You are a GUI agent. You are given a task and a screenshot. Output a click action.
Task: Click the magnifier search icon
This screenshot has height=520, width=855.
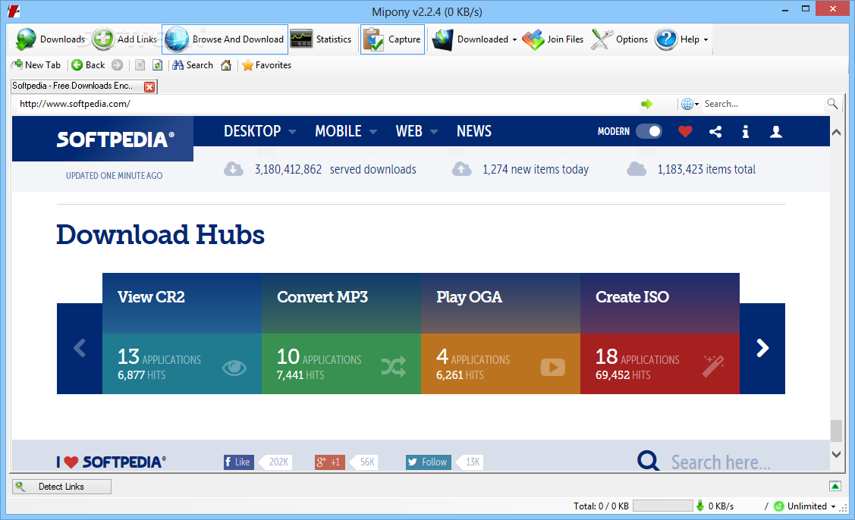(x=832, y=104)
